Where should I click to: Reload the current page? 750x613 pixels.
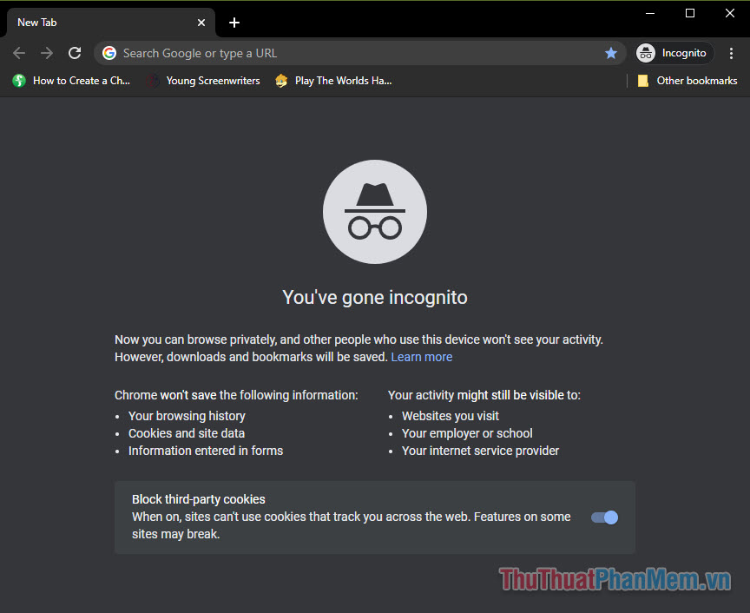75,53
